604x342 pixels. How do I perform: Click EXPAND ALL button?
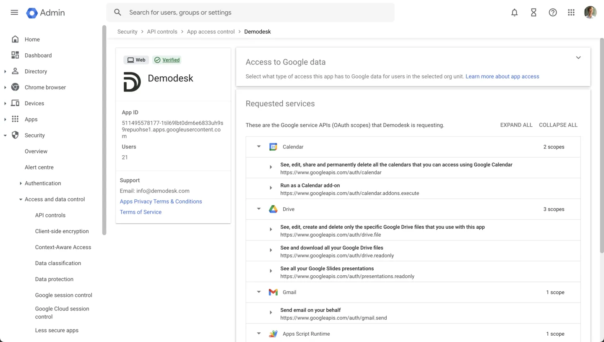pos(516,125)
